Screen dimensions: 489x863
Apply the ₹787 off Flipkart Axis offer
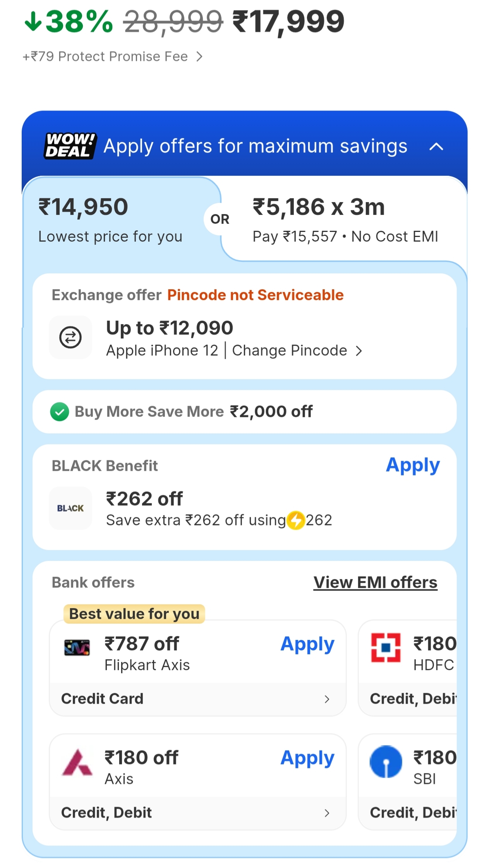[307, 644]
